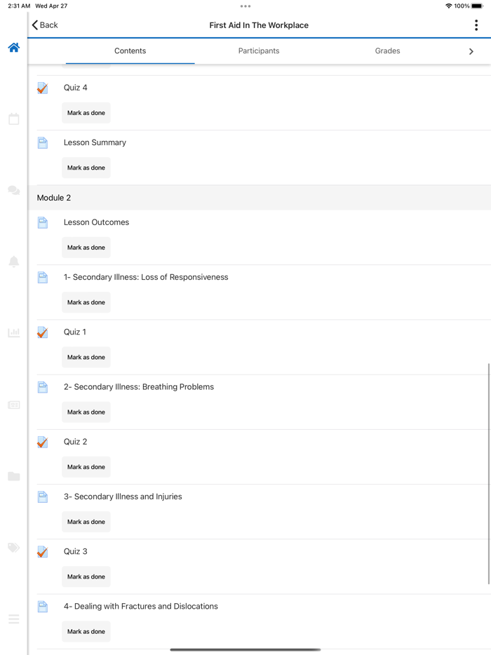This screenshot has width=491, height=655.
Task: Switch to the Grades tab
Action: (x=387, y=51)
